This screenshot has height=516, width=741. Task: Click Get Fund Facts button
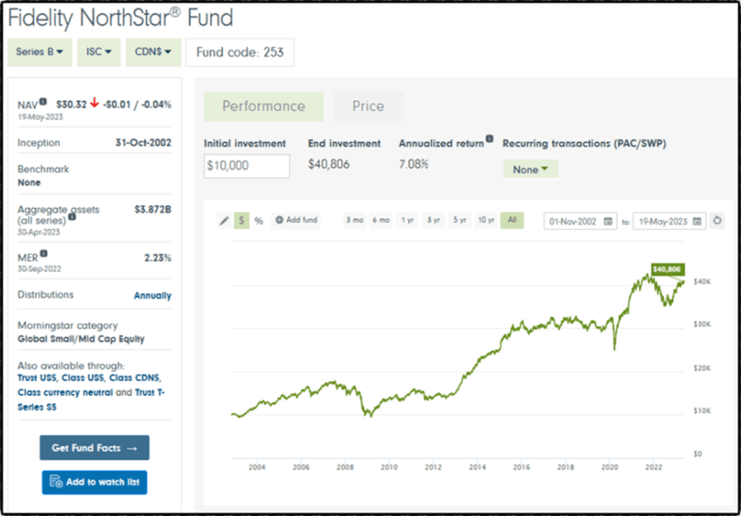pyautogui.click(x=94, y=447)
